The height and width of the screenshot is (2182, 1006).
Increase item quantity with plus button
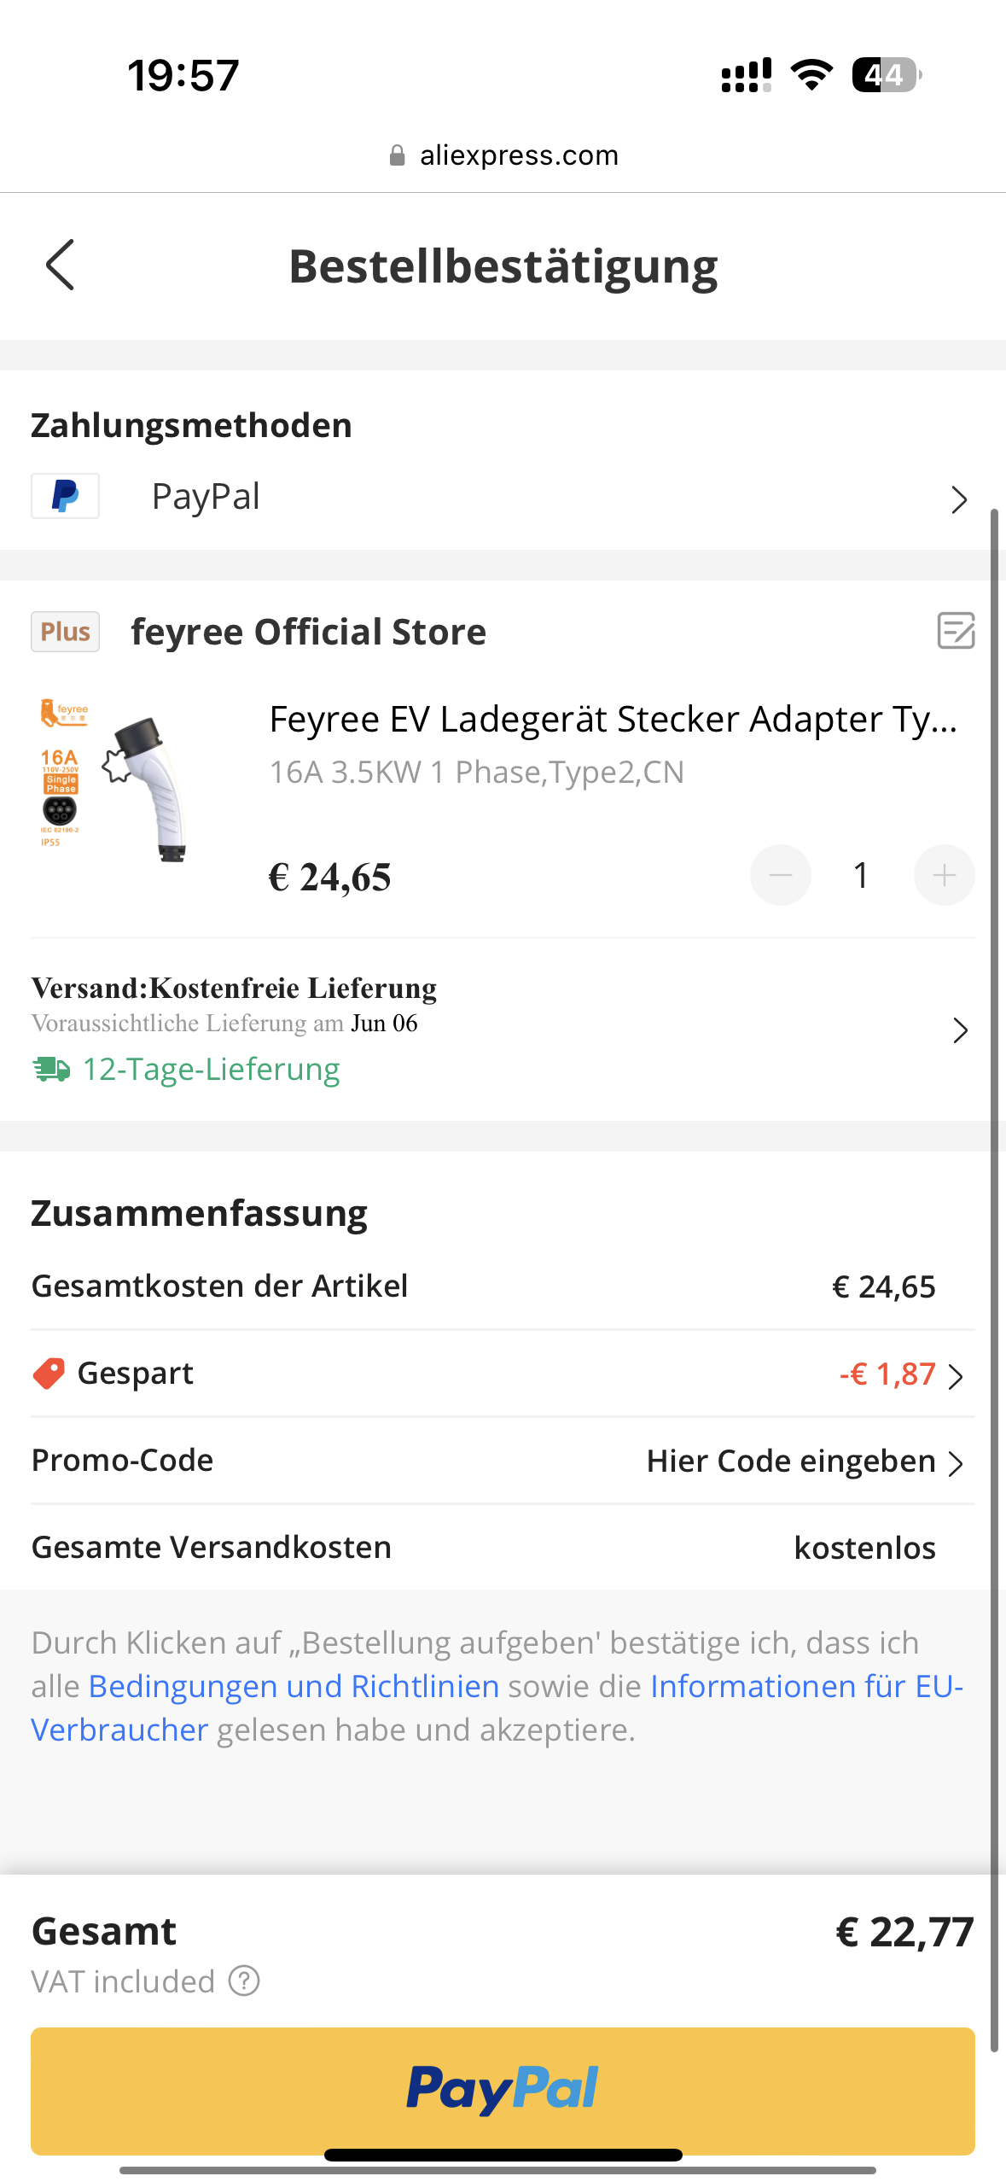[944, 875]
